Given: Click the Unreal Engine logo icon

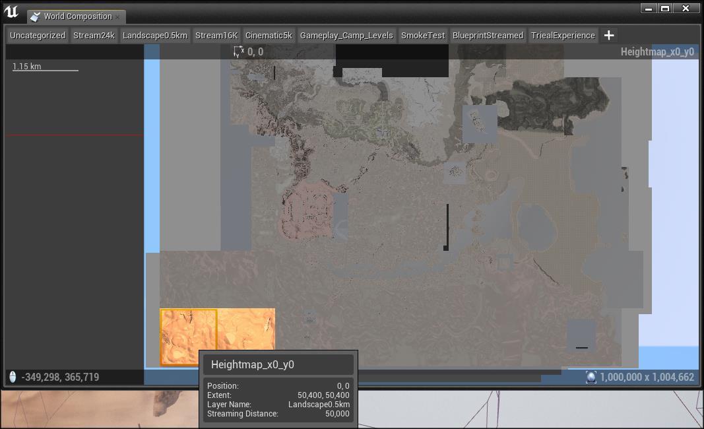Looking at the screenshot, I should [x=11, y=12].
